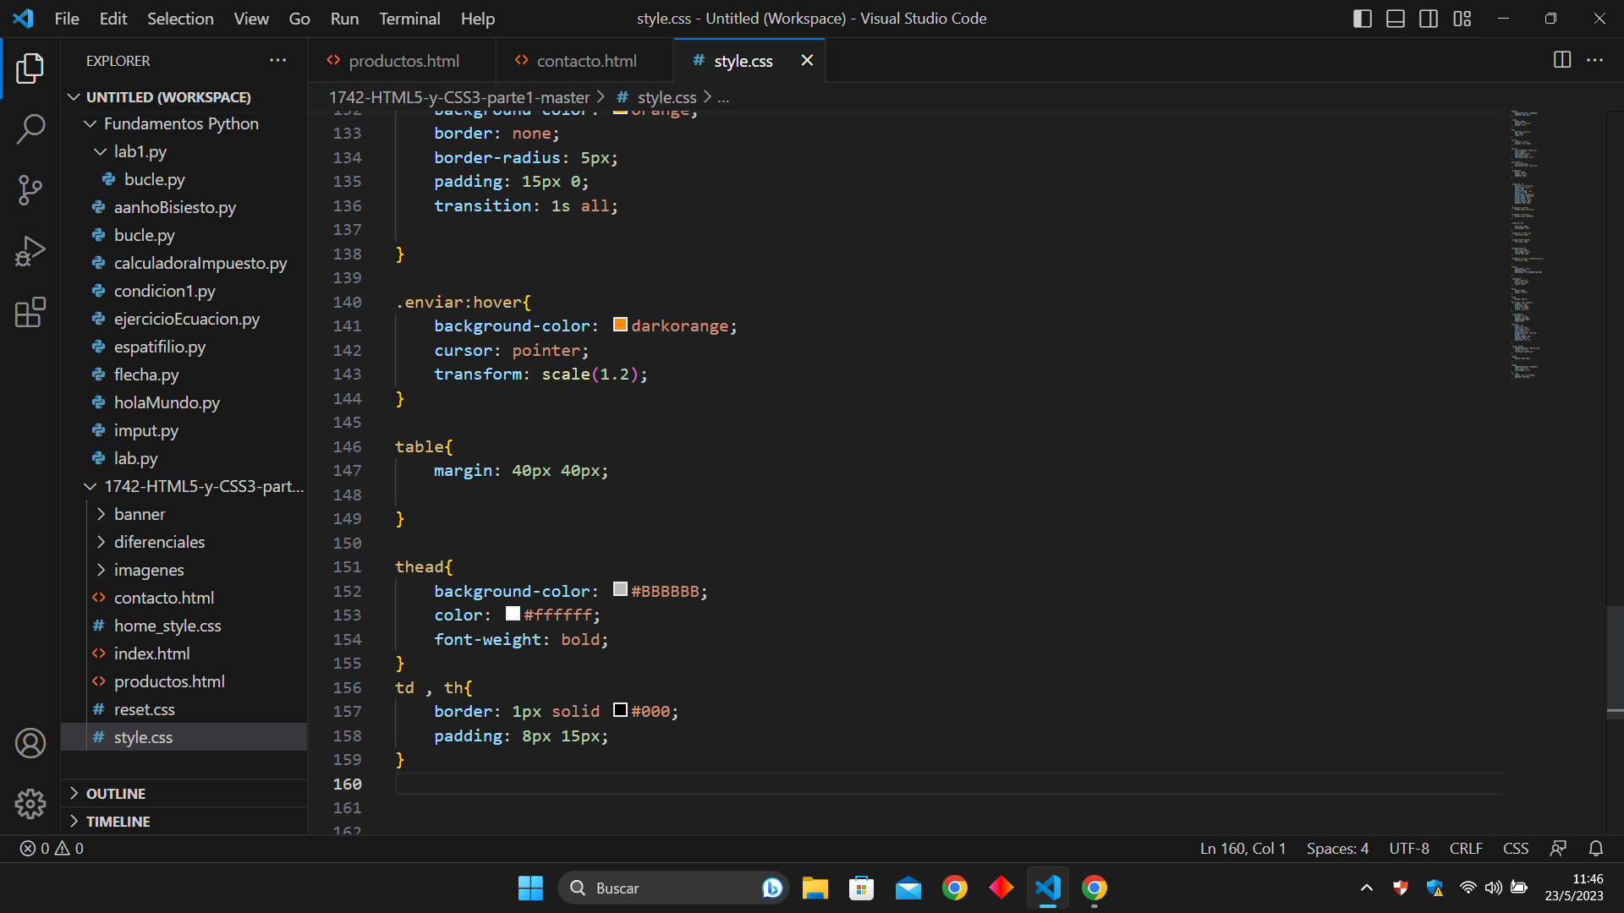Open index.html from the explorer

(151, 653)
